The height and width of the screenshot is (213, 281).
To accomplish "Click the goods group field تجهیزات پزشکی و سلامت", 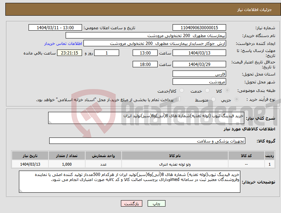I will tap(147, 141).
